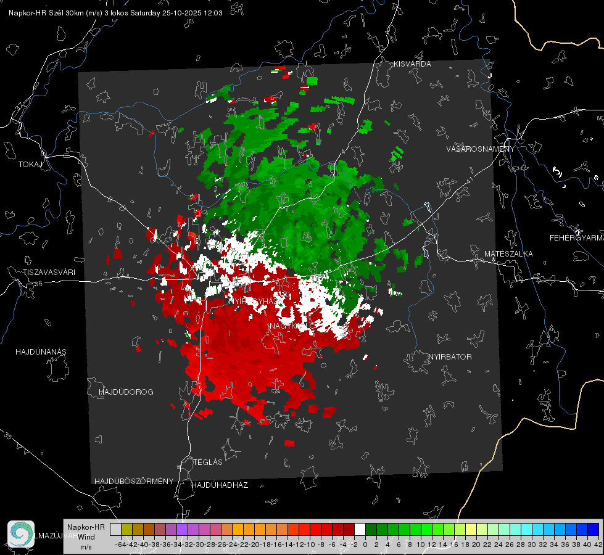Click road number 41 label near Vásárosnamény

click(469, 180)
